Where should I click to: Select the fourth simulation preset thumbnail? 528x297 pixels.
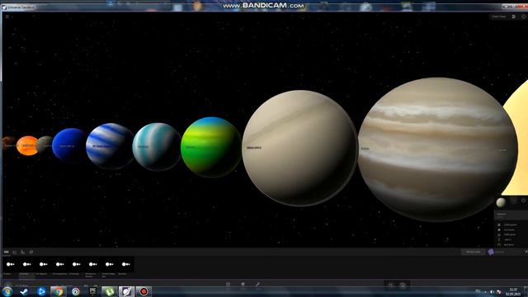click(60, 264)
